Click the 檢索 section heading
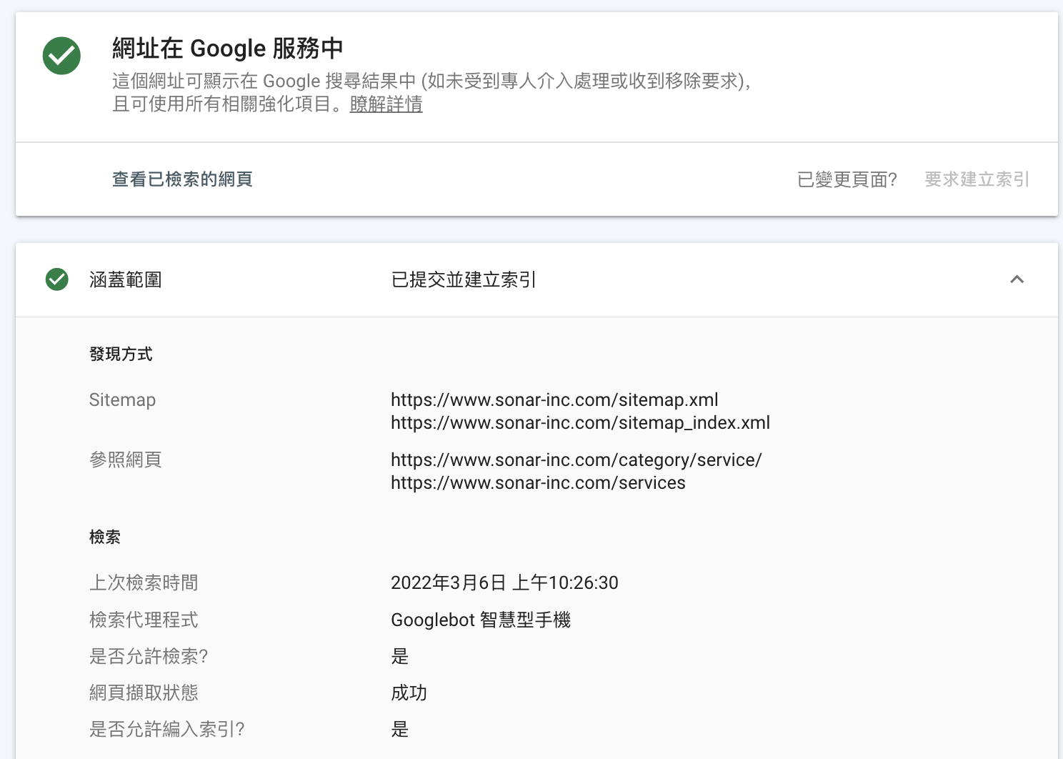 [105, 537]
